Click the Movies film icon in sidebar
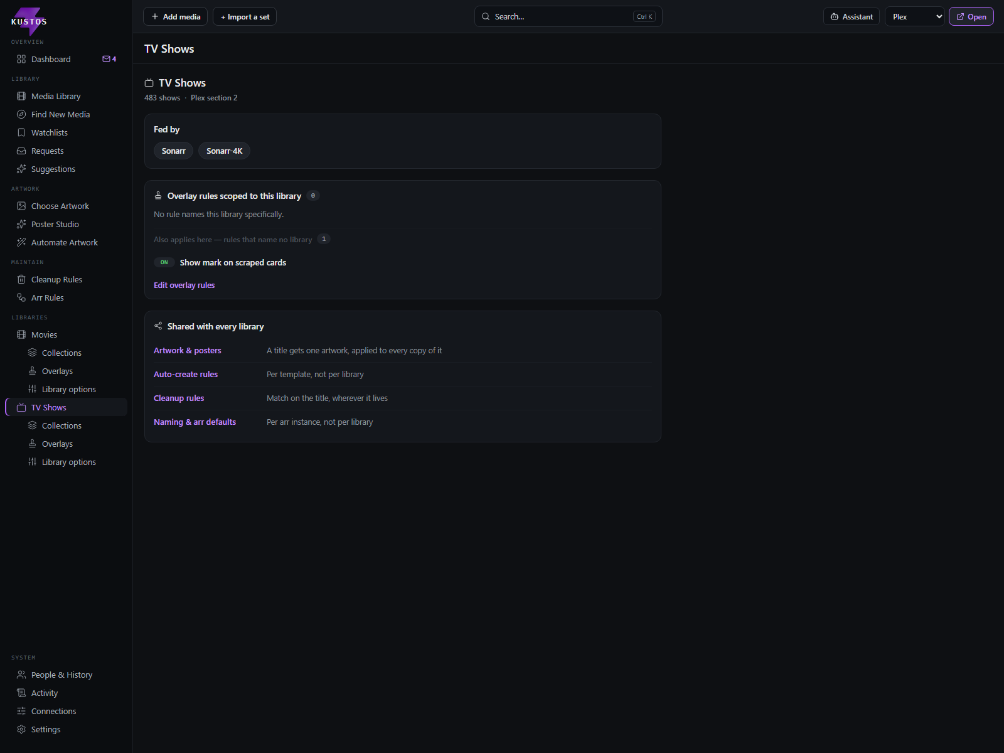 pyautogui.click(x=21, y=334)
